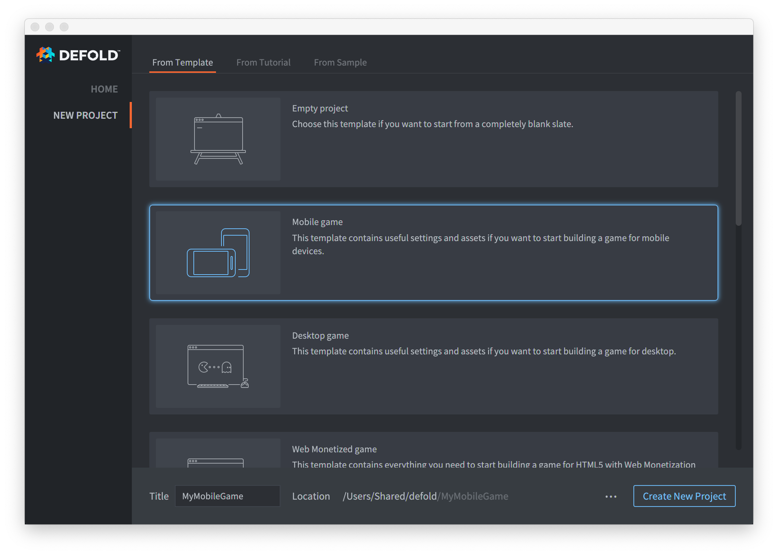Switch to the From Tutorial tab
This screenshot has height=555, width=778.
pos(263,62)
